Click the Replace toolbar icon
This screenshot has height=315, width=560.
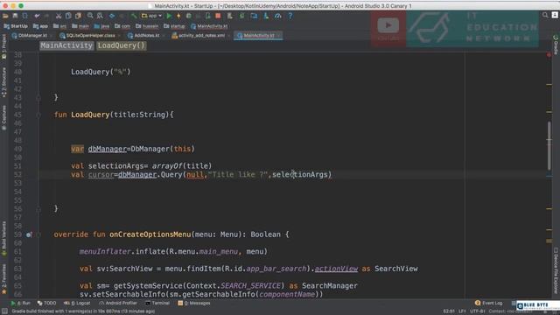point(100,16)
